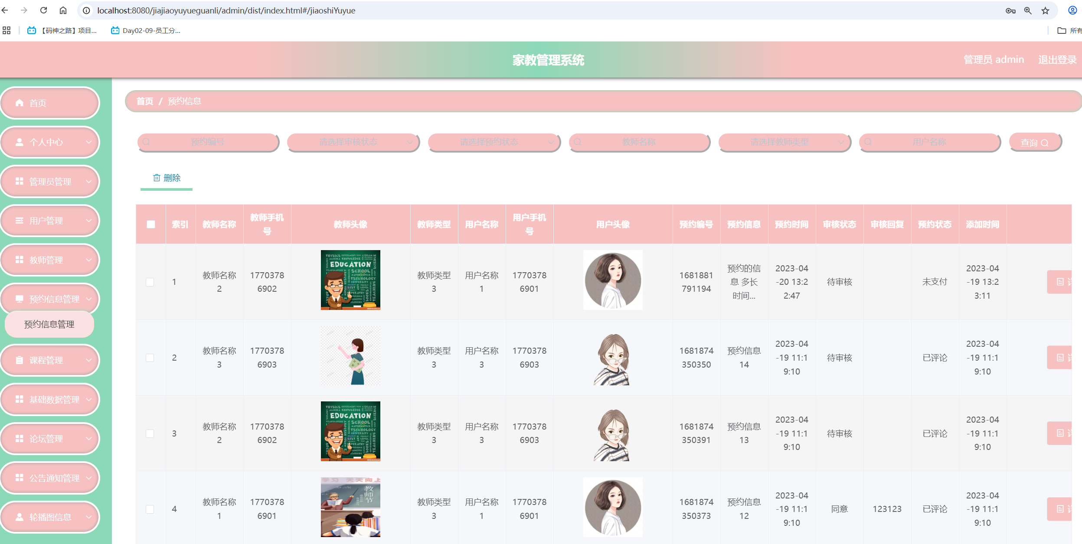Click the grid icon beside 教师管理
This screenshot has height=544, width=1082.
[20, 260]
